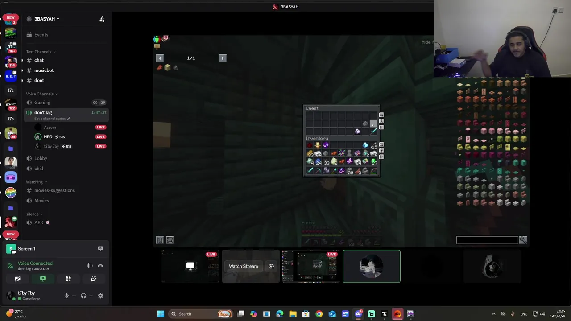Select user Assem in the voice channel
The height and width of the screenshot is (321, 571).
point(70,127)
